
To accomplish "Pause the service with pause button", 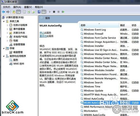I will (x=59, y=12).
